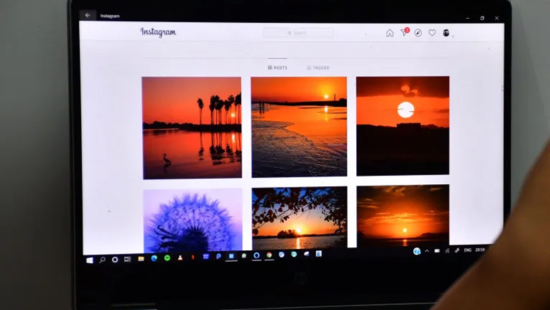Viewport: 550px width, 310px height.
Task: Switch to the Tagged tab
Action: 318,67
